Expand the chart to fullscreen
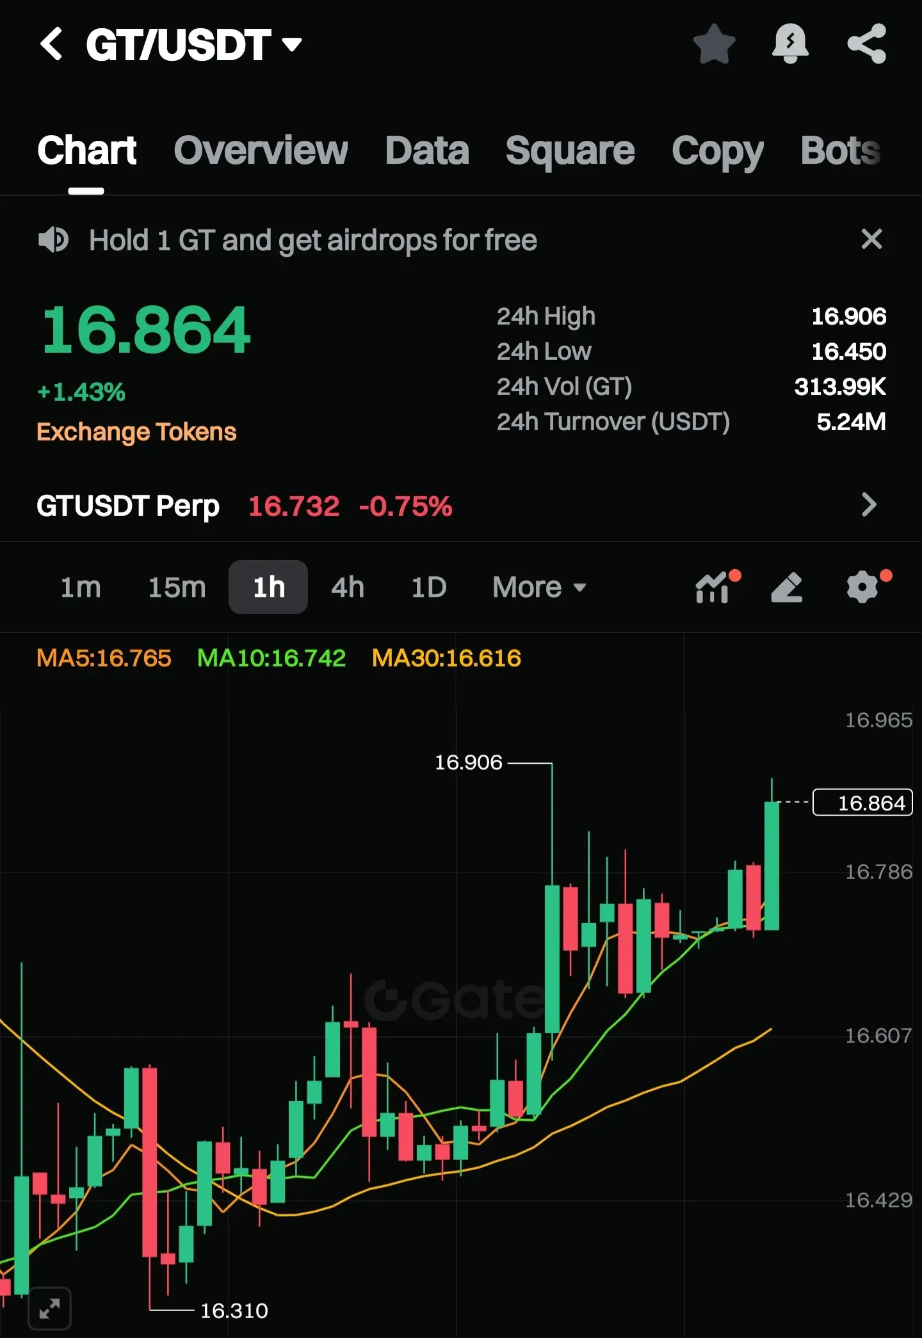Viewport: 922px width, 1338px height. pyautogui.click(x=50, y=1308)
